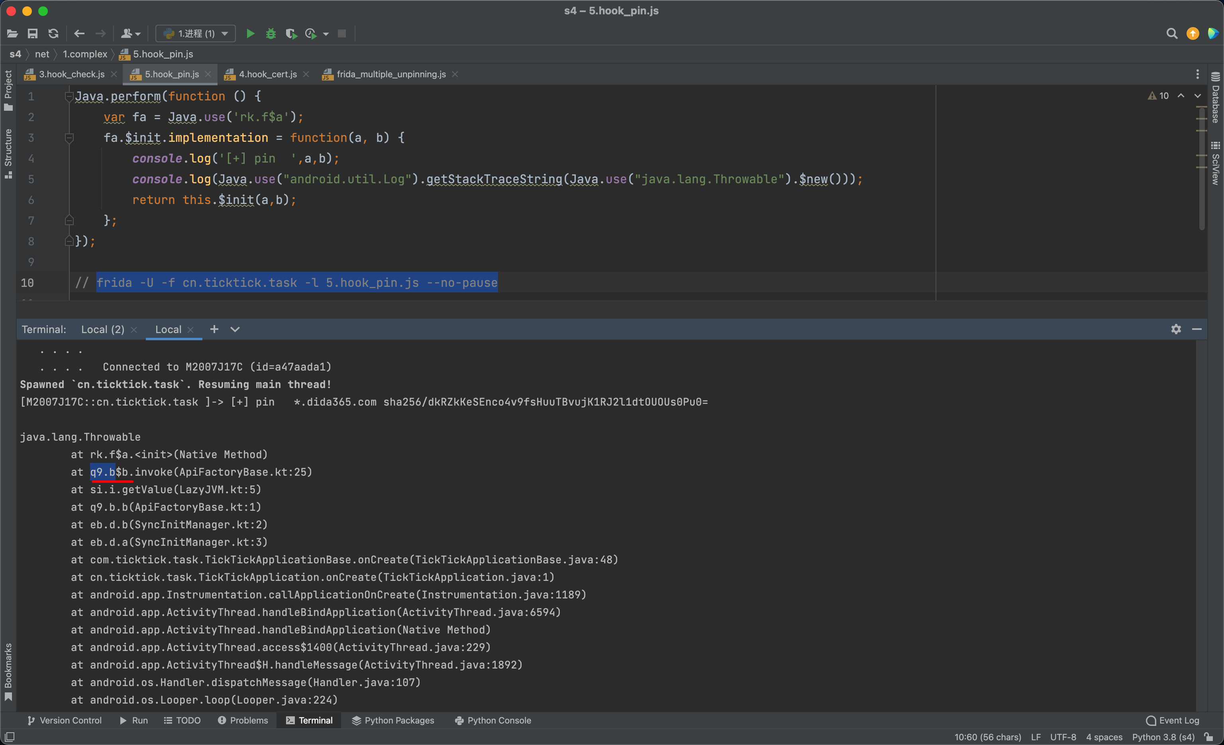Close the 5.hook_pin.js tab

208,74
